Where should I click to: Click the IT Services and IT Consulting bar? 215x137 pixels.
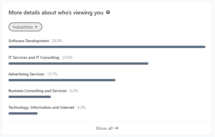pyautogui.click(x=78, y=64)
